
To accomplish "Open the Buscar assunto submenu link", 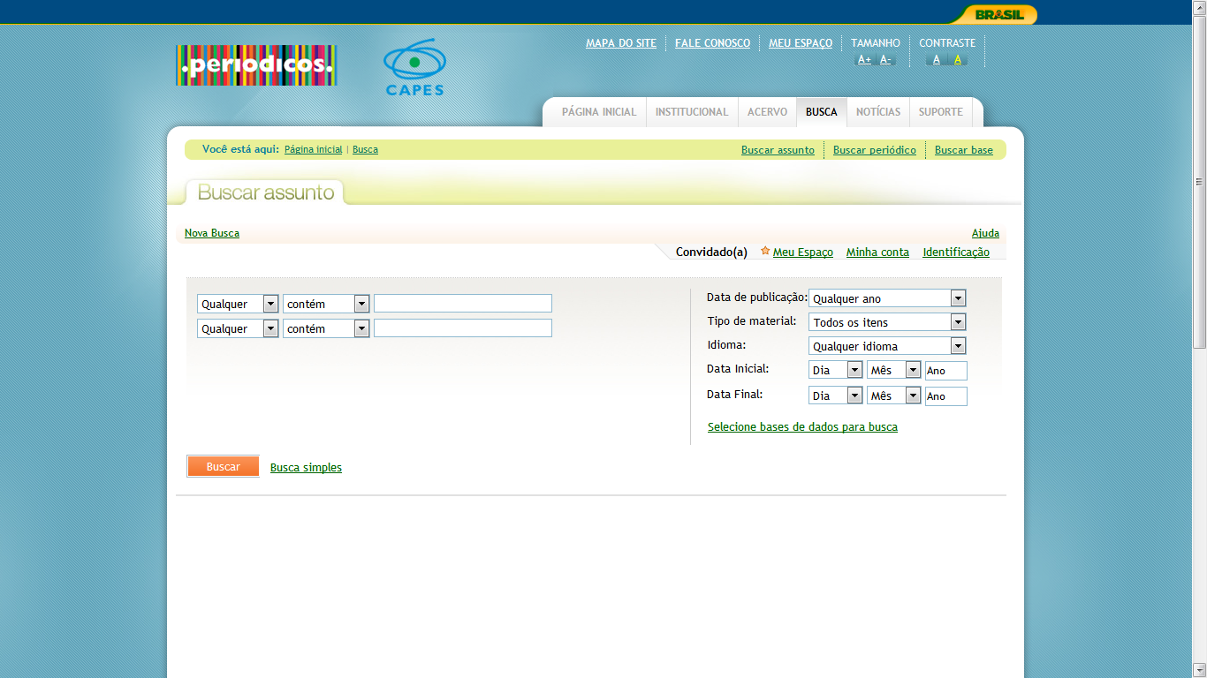I will click(778, 150).
